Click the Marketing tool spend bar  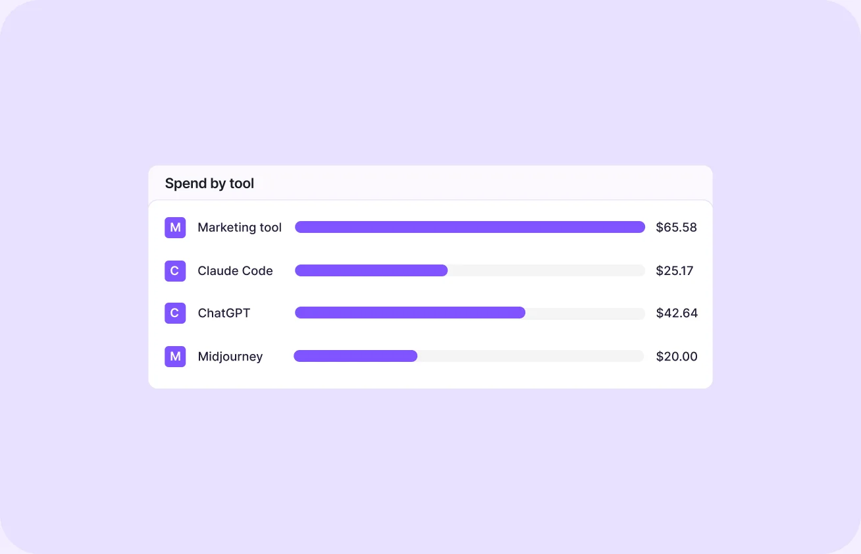point(470,227)
